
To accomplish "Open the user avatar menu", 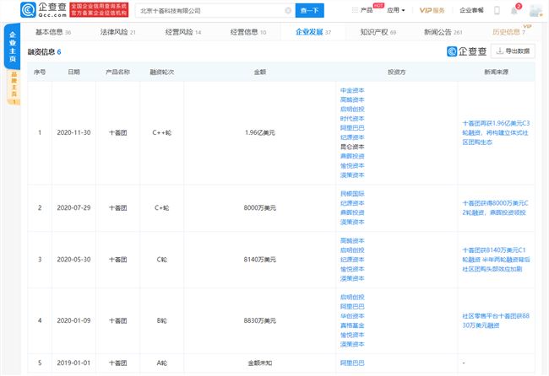I will [x=535, y=10].
